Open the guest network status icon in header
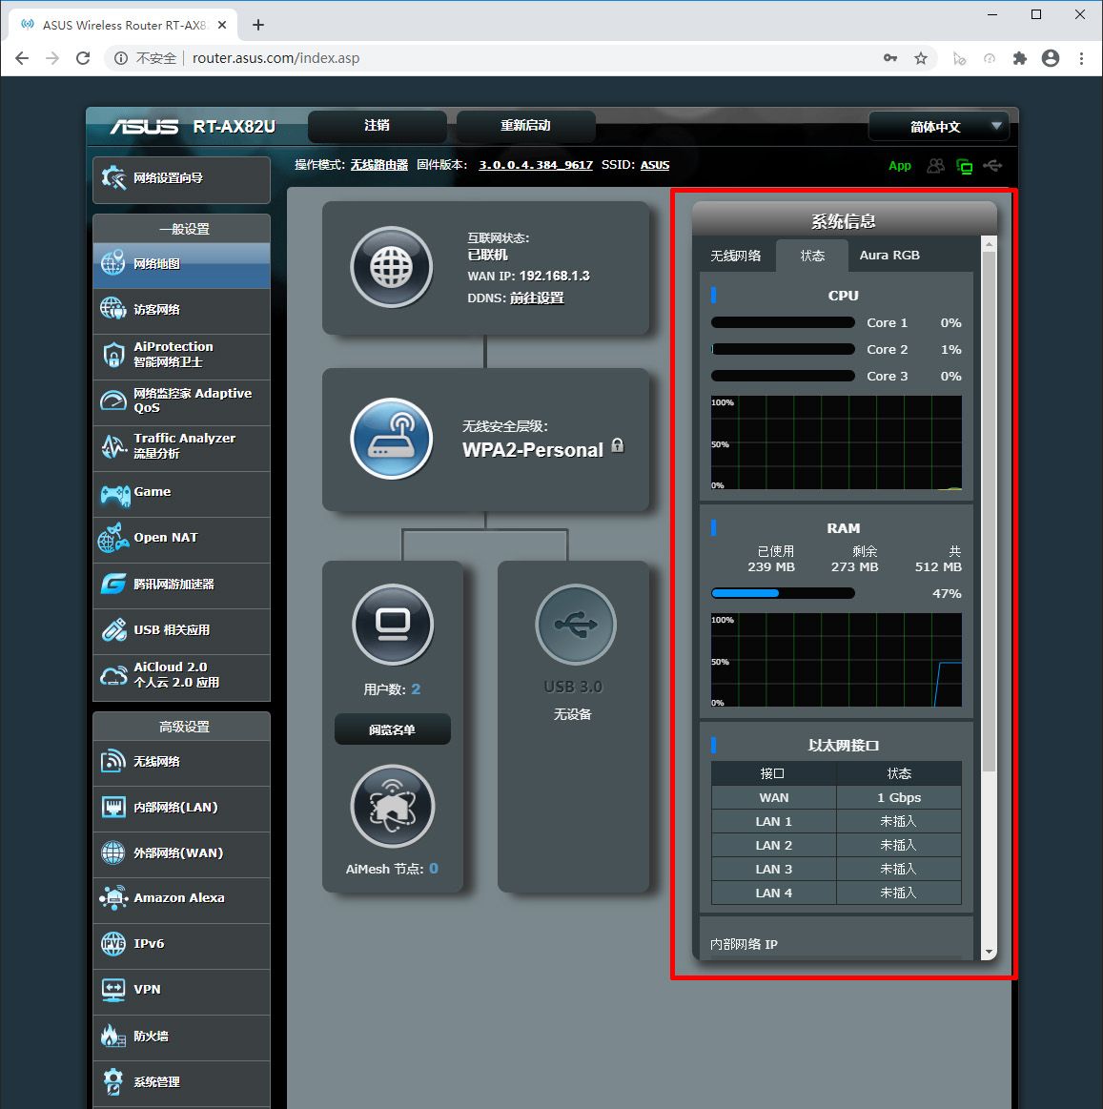Viewport: 1103px width, 1109px height. point(936,166)
